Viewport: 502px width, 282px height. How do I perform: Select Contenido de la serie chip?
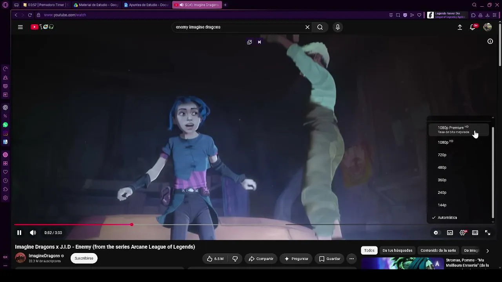click(438, 251)
